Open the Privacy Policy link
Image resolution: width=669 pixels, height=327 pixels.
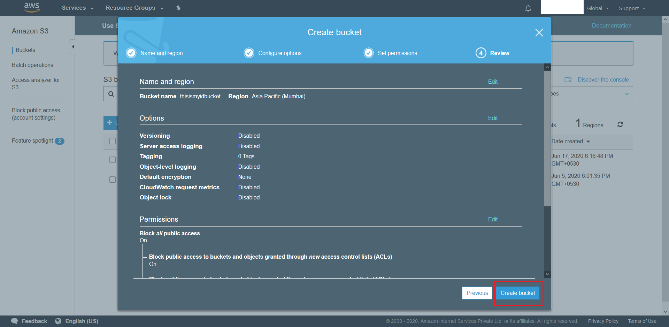pos(603,321)
